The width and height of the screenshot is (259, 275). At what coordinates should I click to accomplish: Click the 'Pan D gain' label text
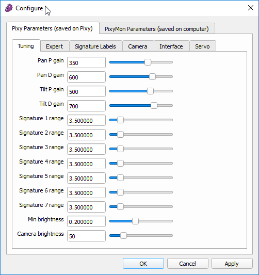point(51,75)
